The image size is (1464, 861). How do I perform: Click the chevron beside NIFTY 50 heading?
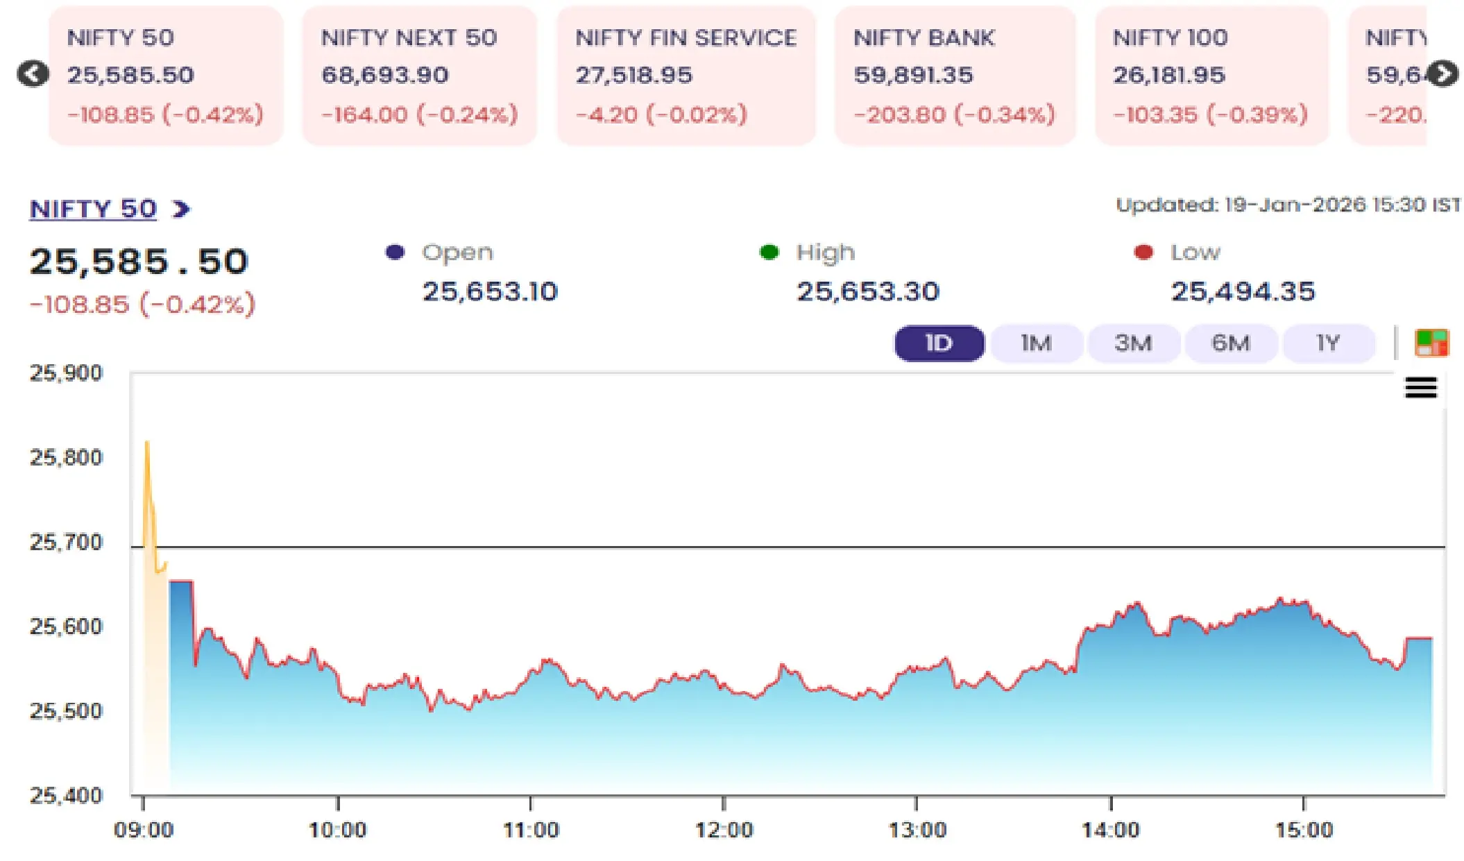click(x=181, y=209)
